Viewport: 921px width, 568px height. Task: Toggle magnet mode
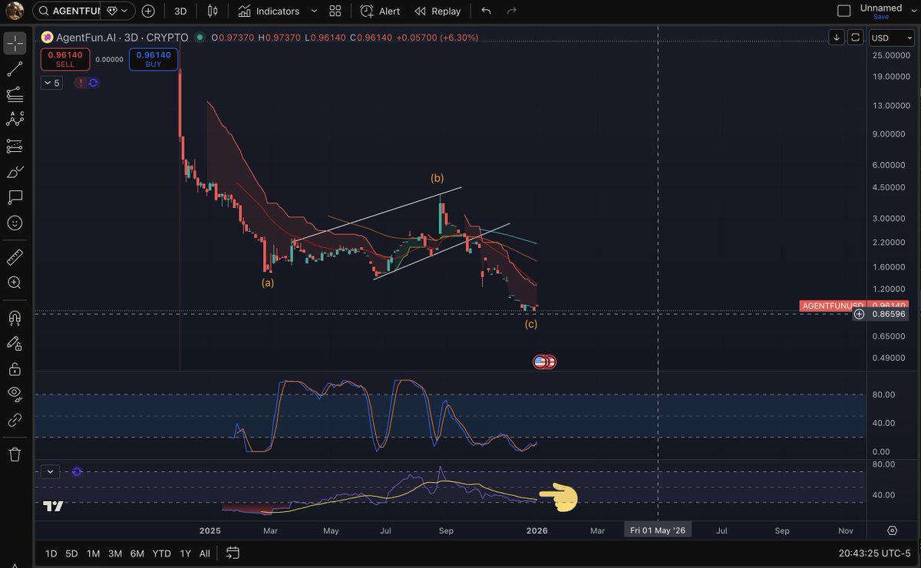15,317
